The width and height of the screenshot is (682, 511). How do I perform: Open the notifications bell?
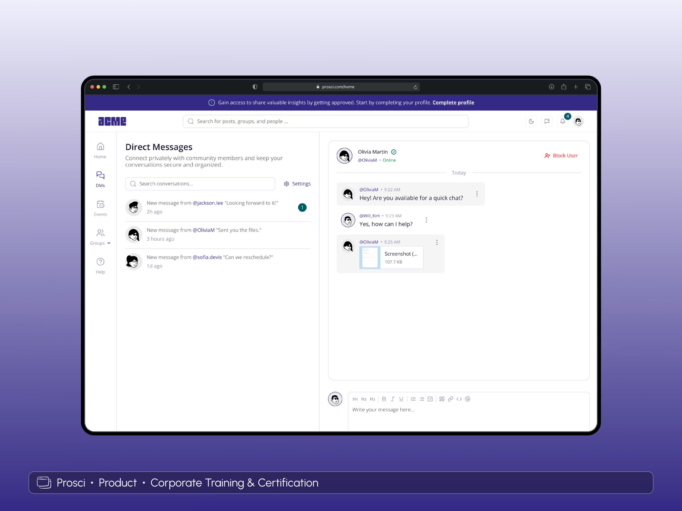coord(563,121)
